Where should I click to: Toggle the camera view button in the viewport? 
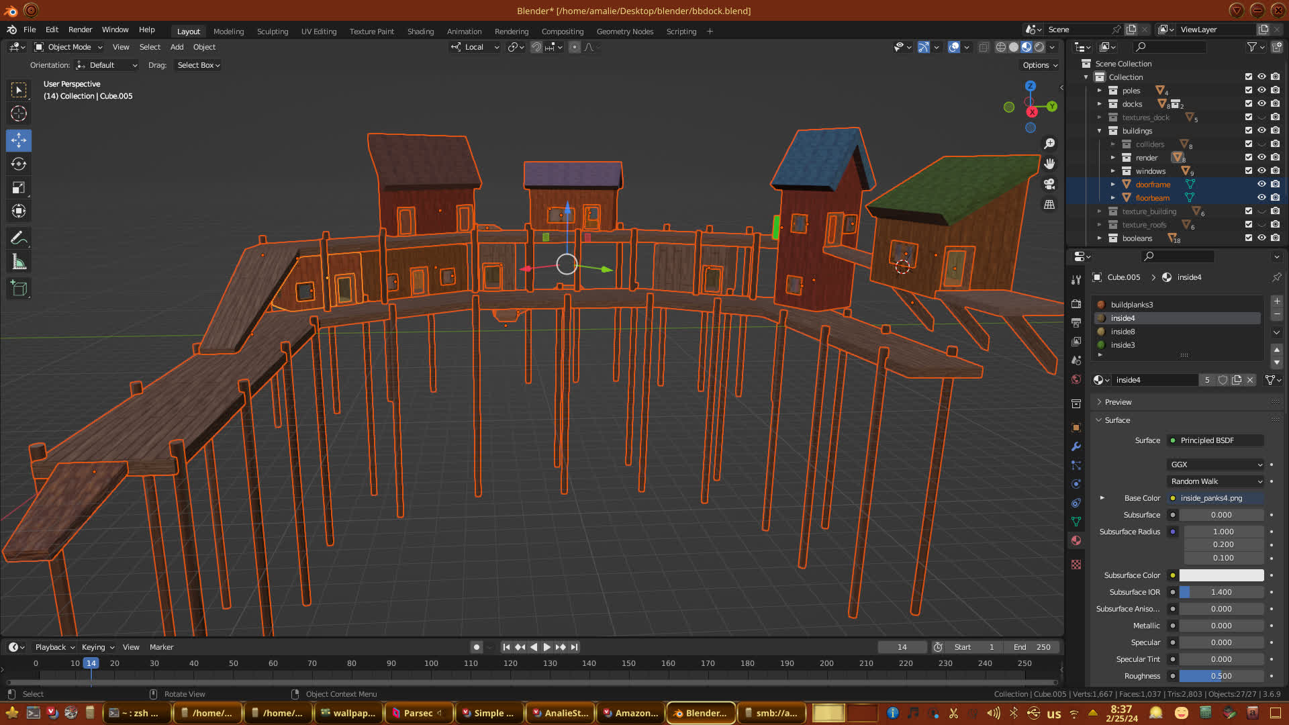(x=1049, y=184)
